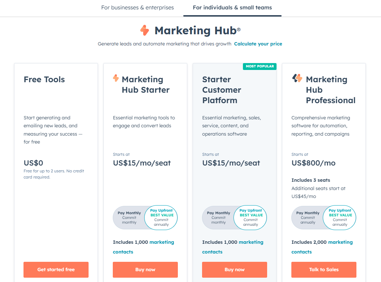Screen dimensions: 381x282
Task: Click the sprocket icon on Marketing Hub Professional card
Action: [296, 79]
